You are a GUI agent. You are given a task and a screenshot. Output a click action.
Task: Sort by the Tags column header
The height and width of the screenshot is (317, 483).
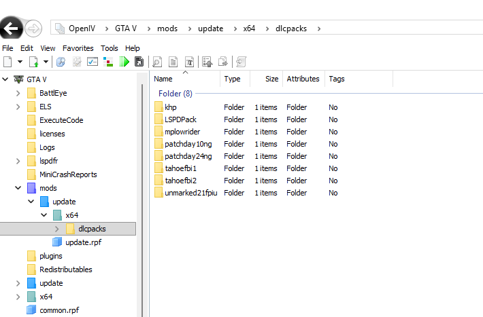[359, 79]
